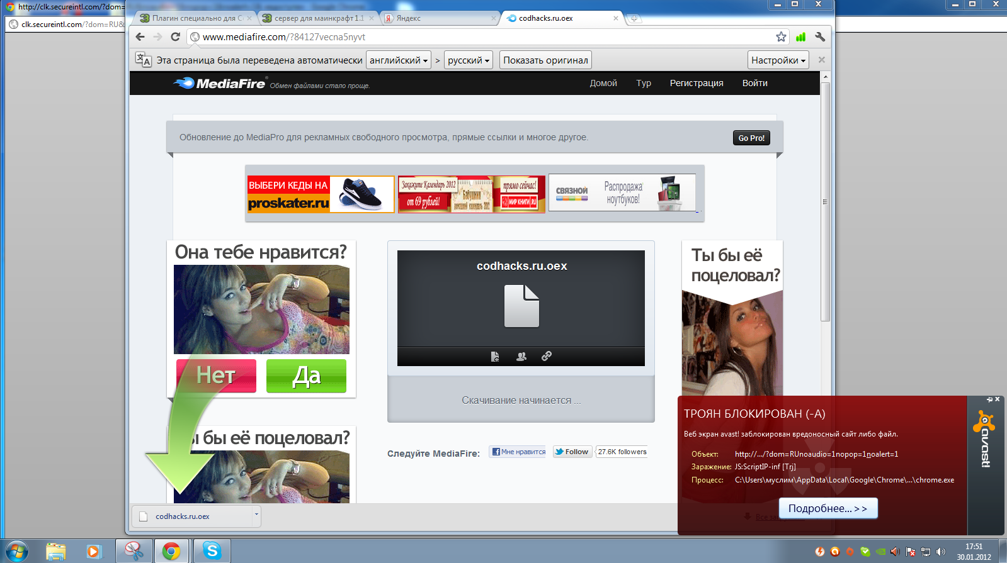Image resolution: width=1007 pixels, height=563 pixels.
Task: Click the Go Pro! button
Action: coord(751,138)
